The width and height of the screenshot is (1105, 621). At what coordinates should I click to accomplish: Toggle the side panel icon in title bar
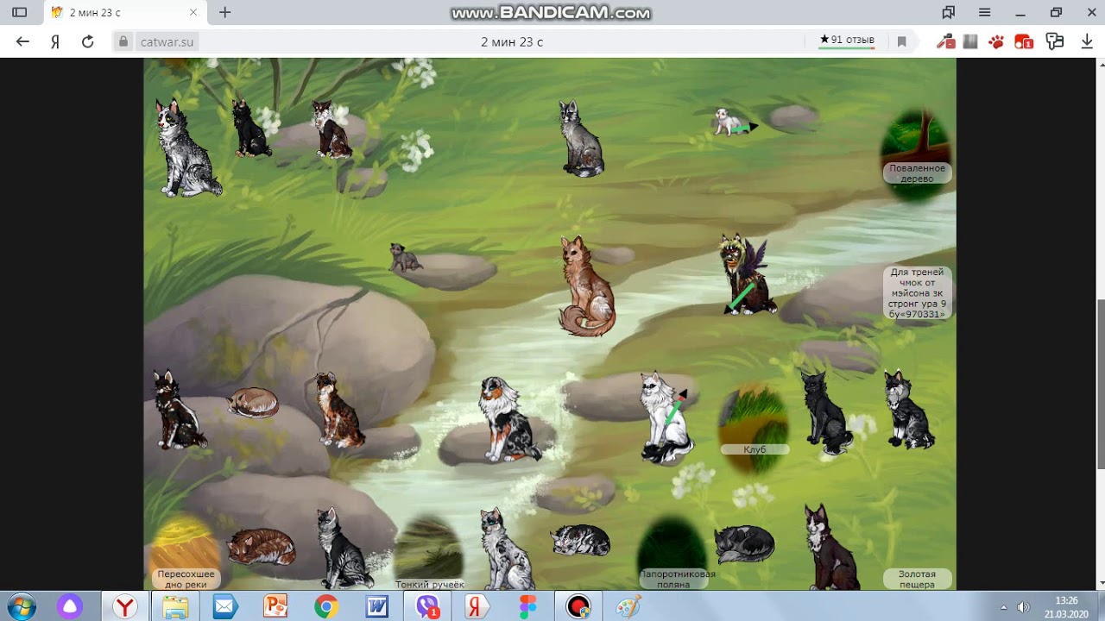click(x=19, y=12)
